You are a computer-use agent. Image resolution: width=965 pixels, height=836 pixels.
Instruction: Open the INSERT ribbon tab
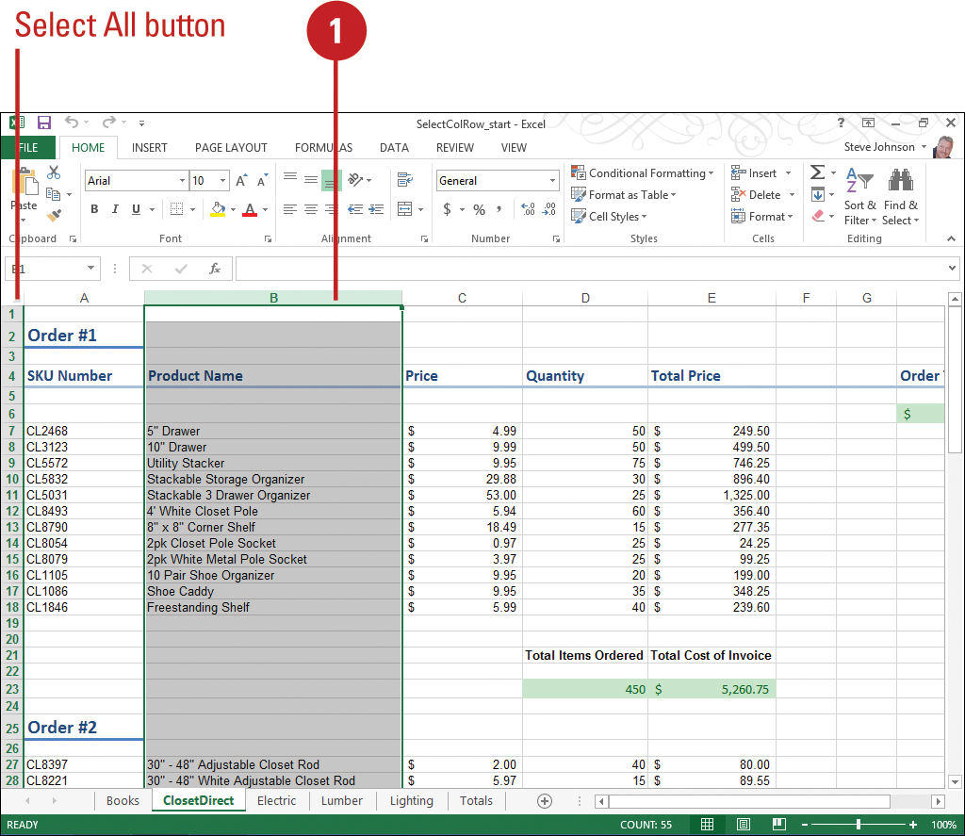(x=150, y=148)
